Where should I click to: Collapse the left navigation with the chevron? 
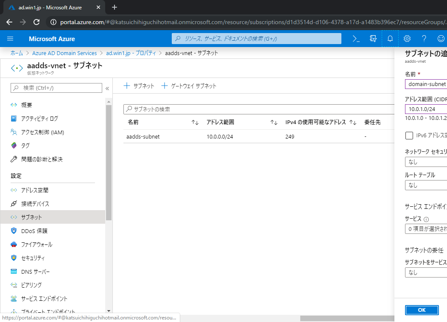point(107,88)
